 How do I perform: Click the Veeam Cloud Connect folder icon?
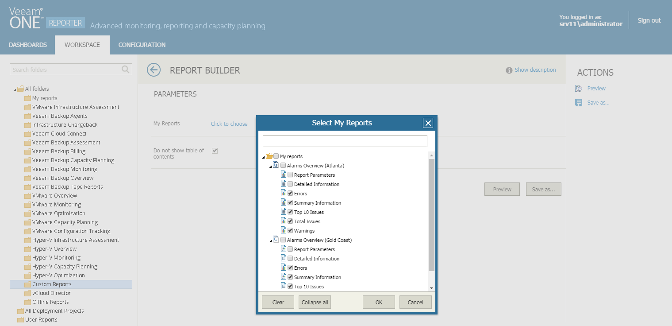(x=27, y=134)
